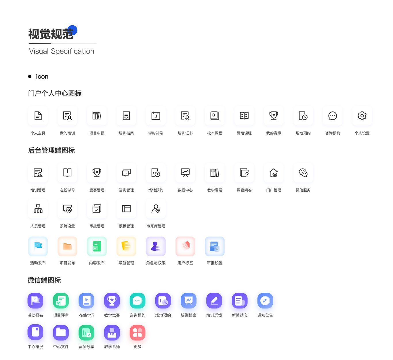This screenshot has height=360, width=393.
Task: Open the 模板管理 layout icon
Action: click(x=126, y=209)
